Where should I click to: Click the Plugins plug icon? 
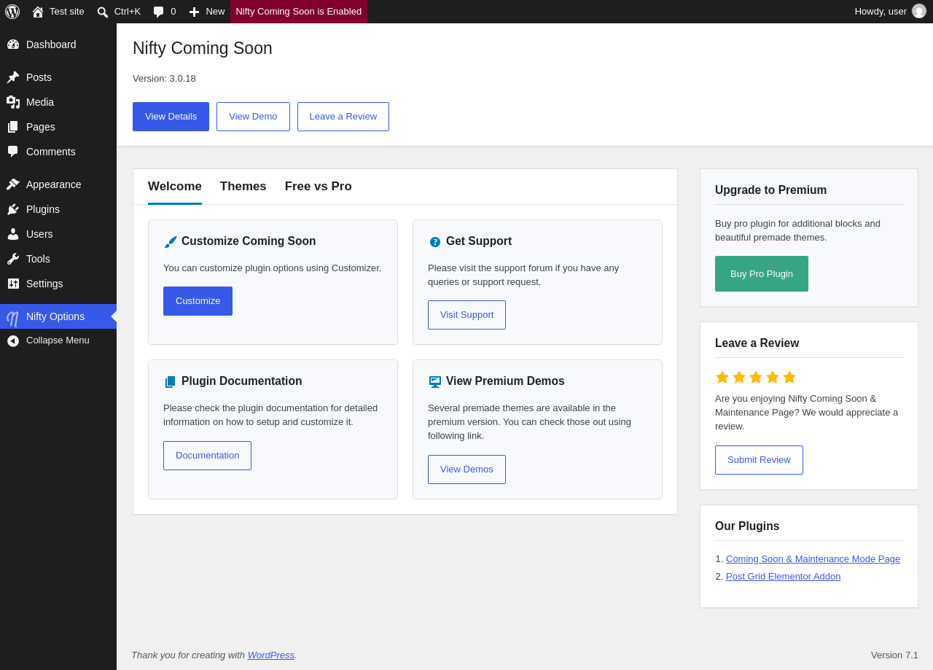pyautogui.click(x=13, y=209)
